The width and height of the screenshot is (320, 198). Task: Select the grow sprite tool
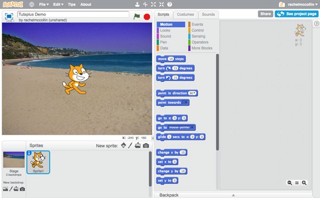click(153, 4)
